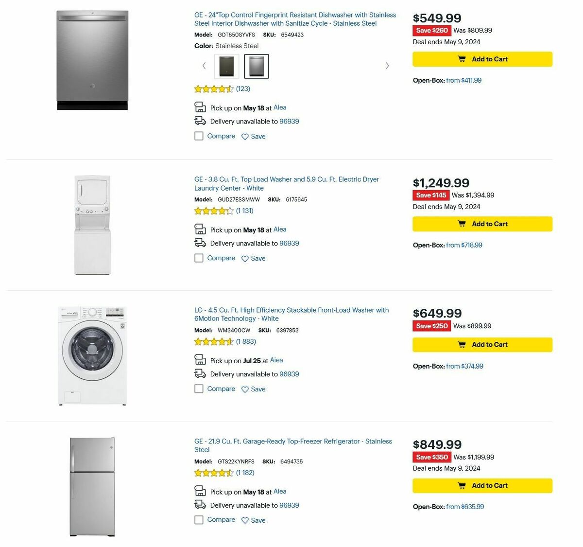This screenshot has height=547, width=583.
Task: Check the Compare box for the LG washer
Action: tap(199, 388)
